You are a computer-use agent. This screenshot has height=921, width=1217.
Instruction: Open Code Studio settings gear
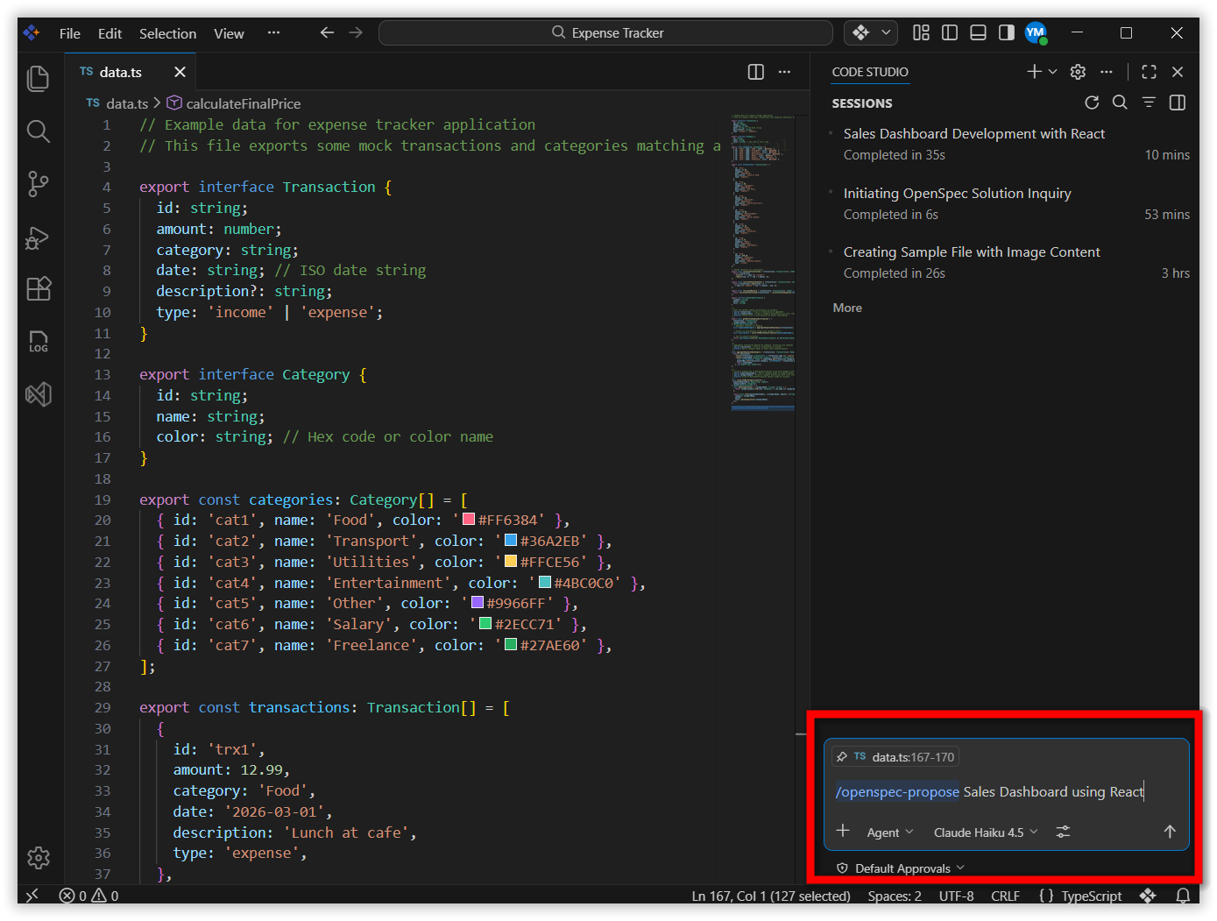click(1079, 72)
